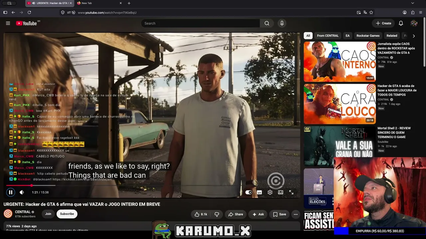
Task: Focus the YouTube search box
Action: tap(200, 23)
